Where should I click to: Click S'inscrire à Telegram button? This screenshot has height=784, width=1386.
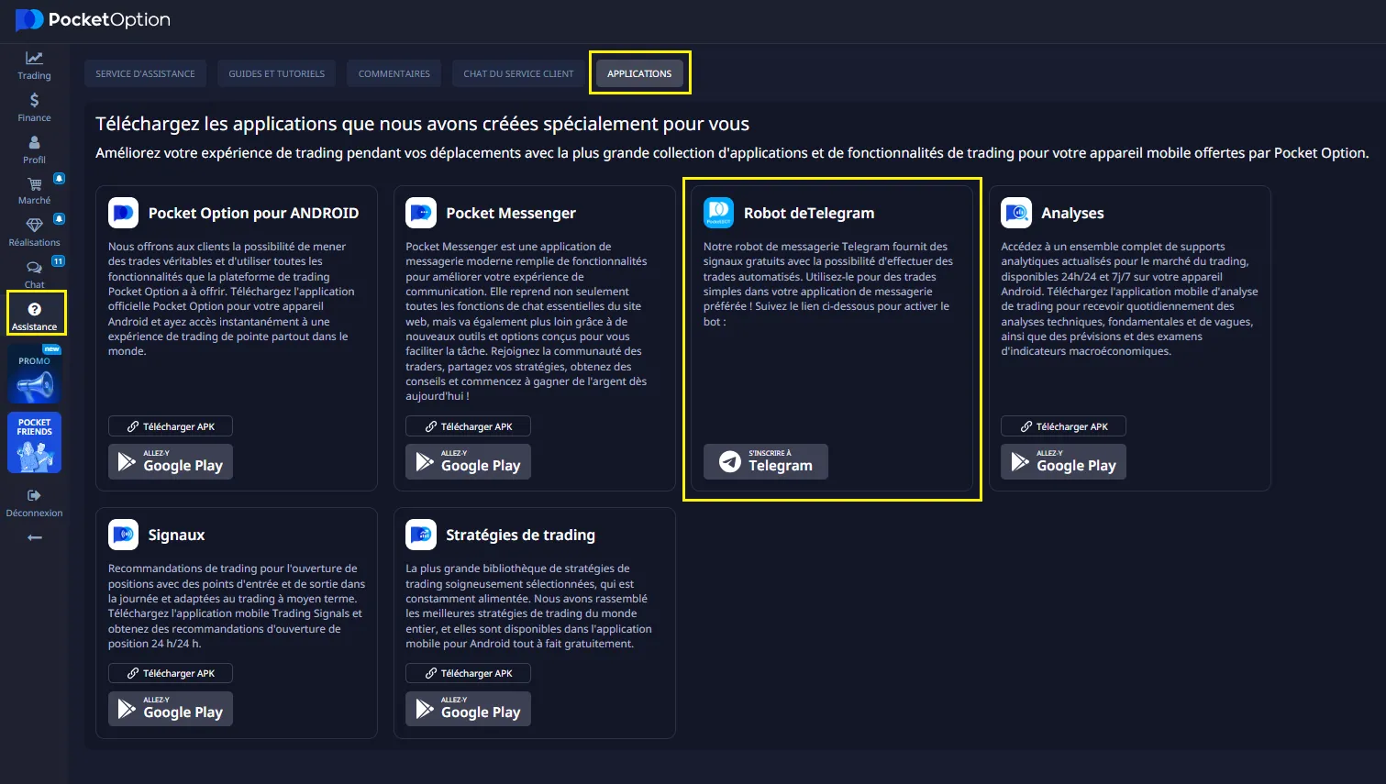coord(766,461)
